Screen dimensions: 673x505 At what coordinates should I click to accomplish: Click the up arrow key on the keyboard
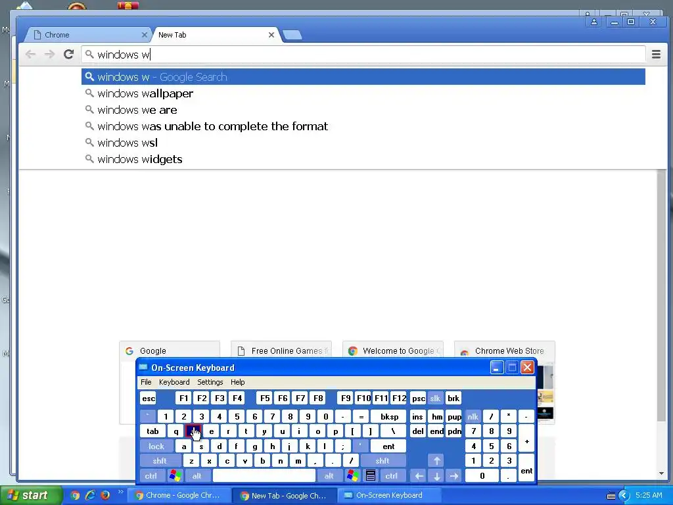(436, 461)
